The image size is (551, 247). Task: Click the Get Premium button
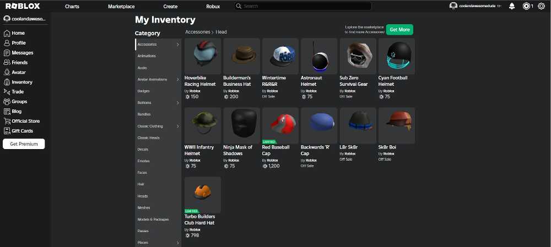tap(24, 144)
